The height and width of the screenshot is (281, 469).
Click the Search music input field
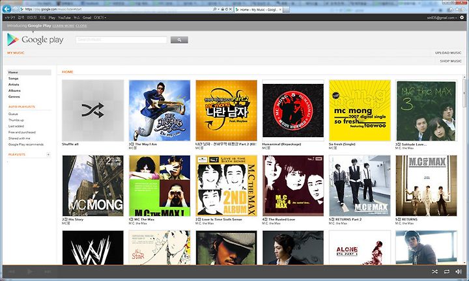(121, 40)
